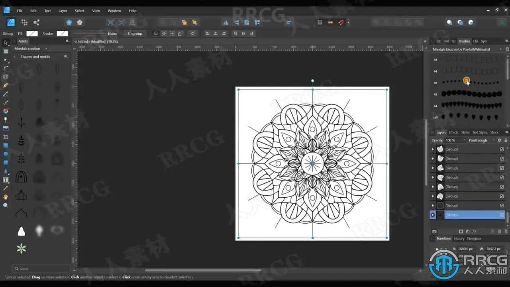
Task: Select the Place Image tool
Action: [6, 128]
